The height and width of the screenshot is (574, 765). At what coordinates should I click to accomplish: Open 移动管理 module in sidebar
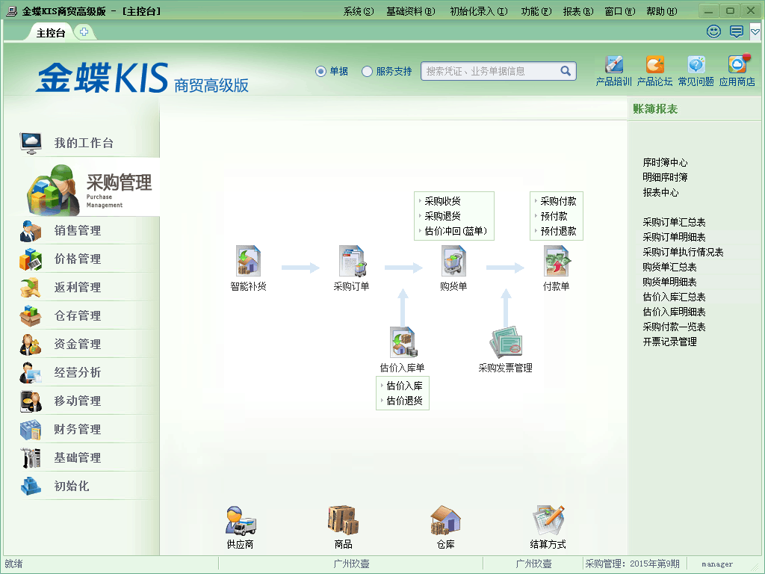coord(78,401)
